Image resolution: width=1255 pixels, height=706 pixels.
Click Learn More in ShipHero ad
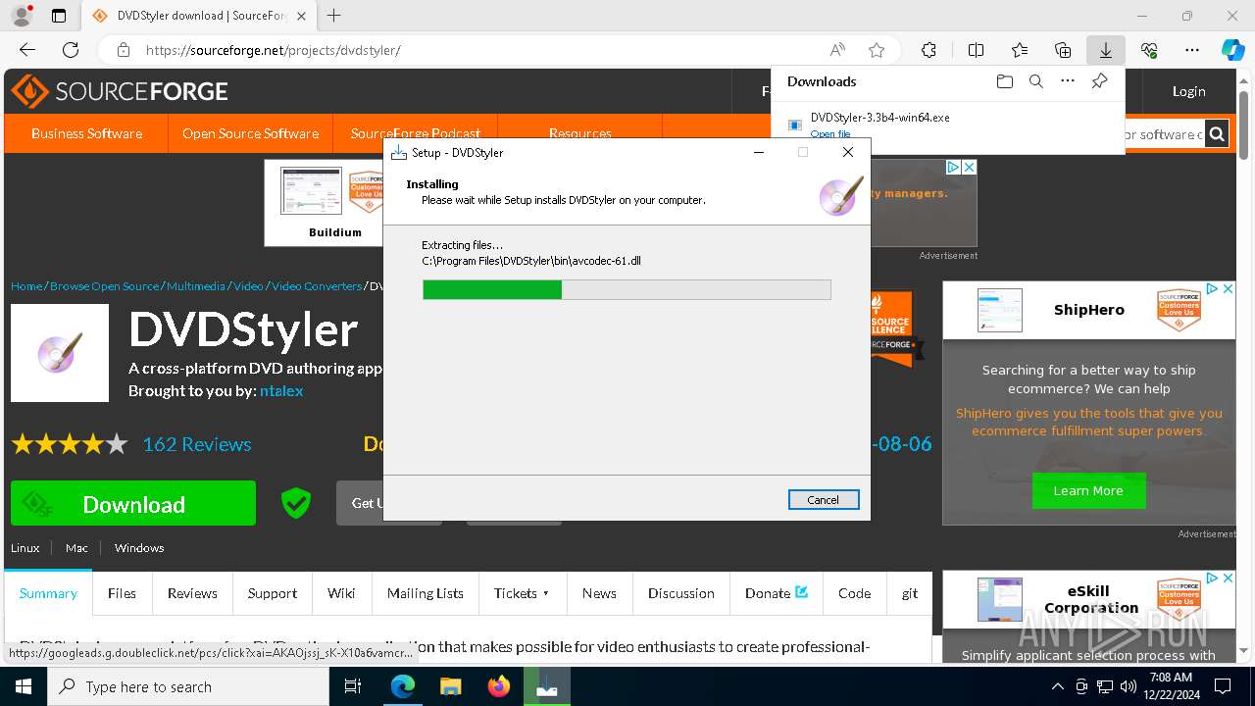click(1088, 490)
